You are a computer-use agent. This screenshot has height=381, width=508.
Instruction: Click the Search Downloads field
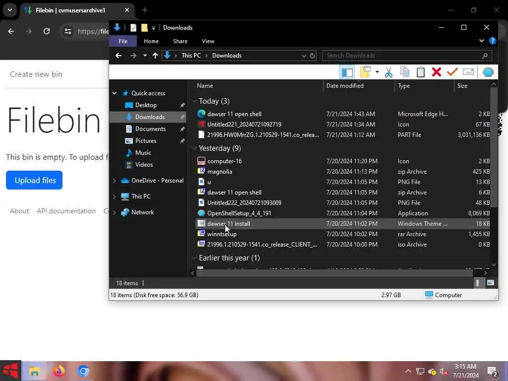click(x=407, y=56)
